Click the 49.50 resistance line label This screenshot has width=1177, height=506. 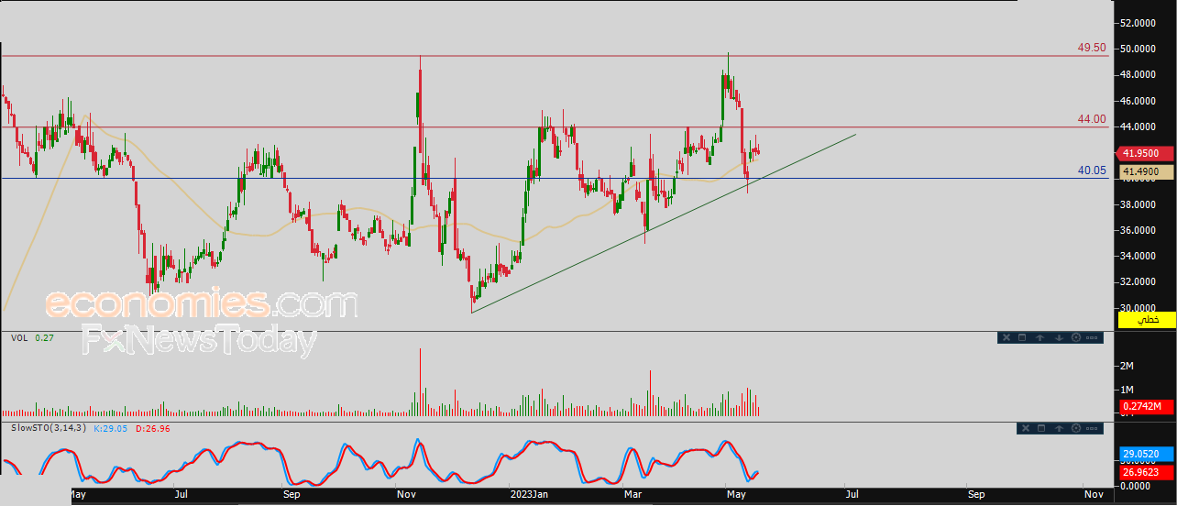pos(1091,48)
